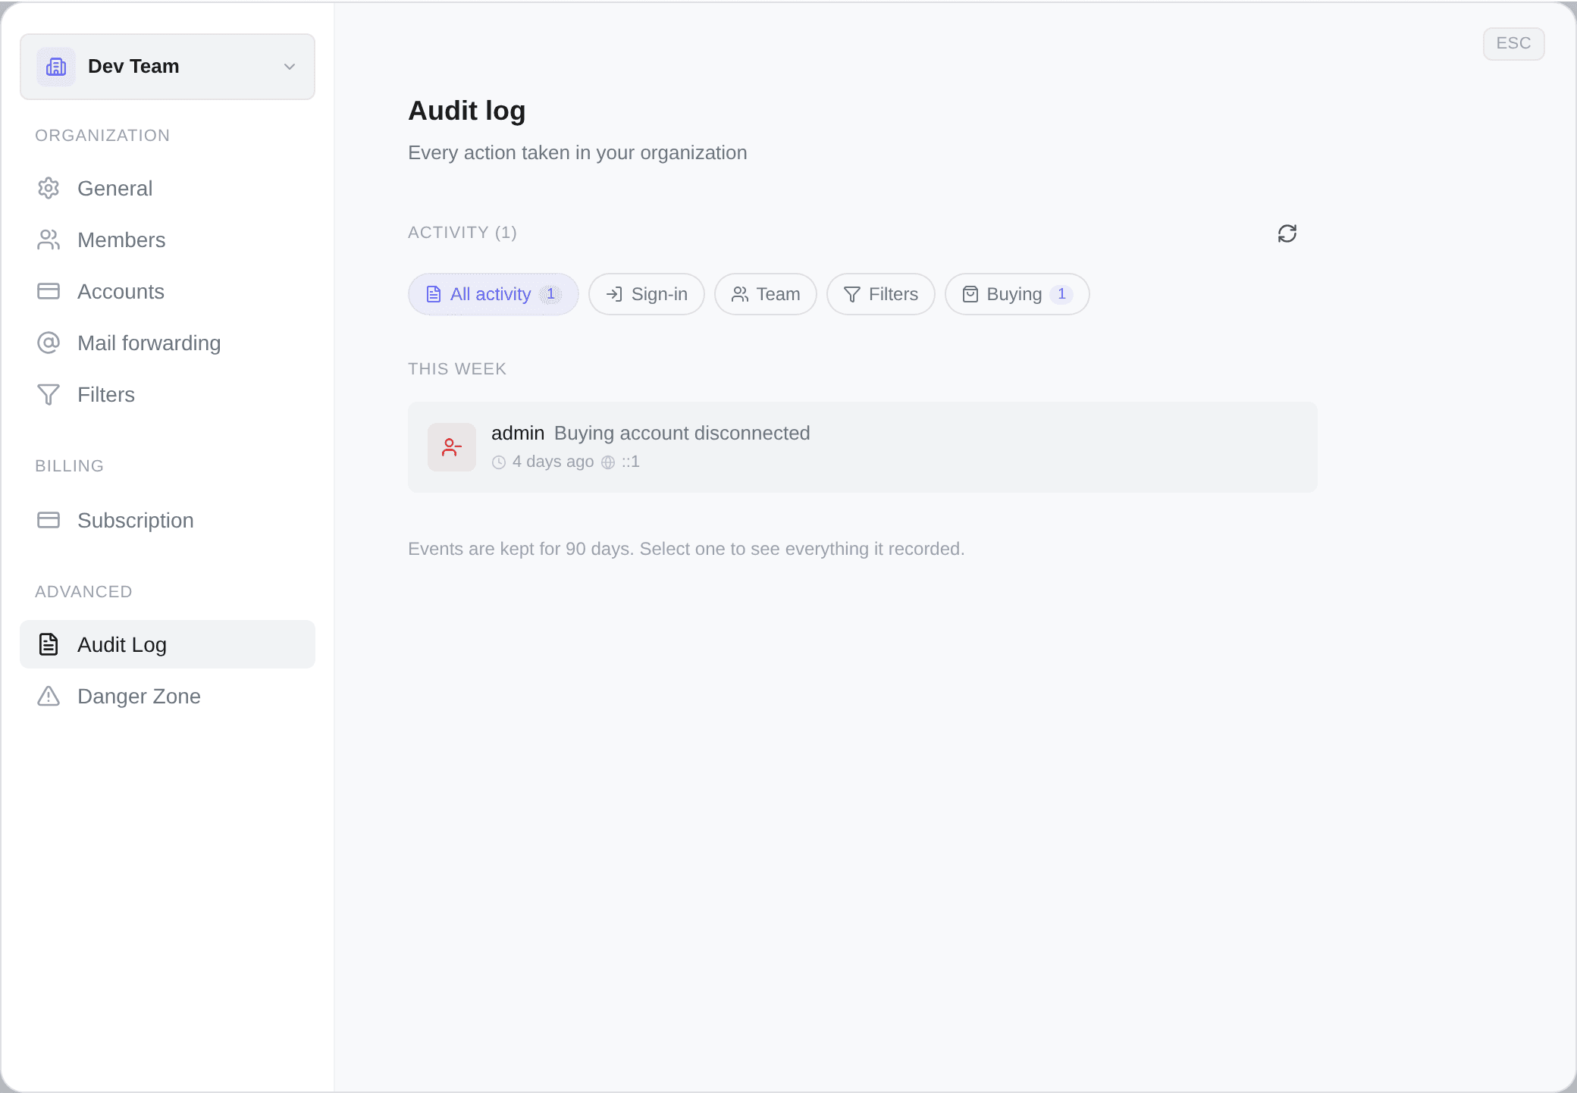The height and width of the screenshot is (1093, 1577).
Task: Click the Audit Log document icon
Action: click(49, 644)
